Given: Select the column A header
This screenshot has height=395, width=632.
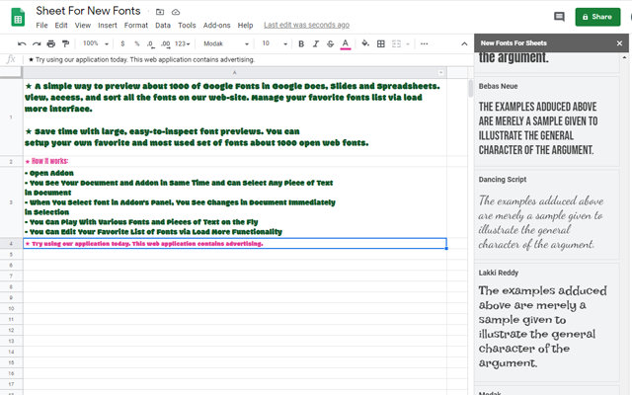Looking at the screenshot, I should pos(235,72).
